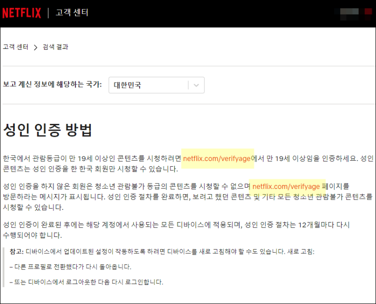Open the 고객 센터 header link
The image size is (376, 304).
coord(72,13)
